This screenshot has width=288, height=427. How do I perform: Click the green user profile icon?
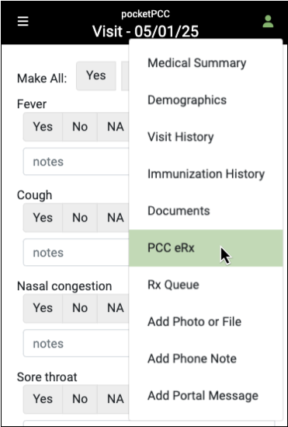[268, 22]
